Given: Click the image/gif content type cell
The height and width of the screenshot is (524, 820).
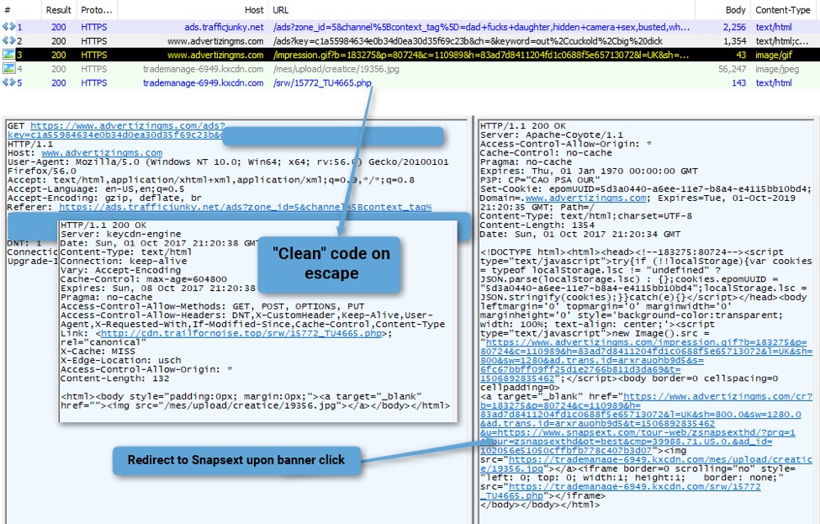Looking at the screenshot, I should pos(774,55).
